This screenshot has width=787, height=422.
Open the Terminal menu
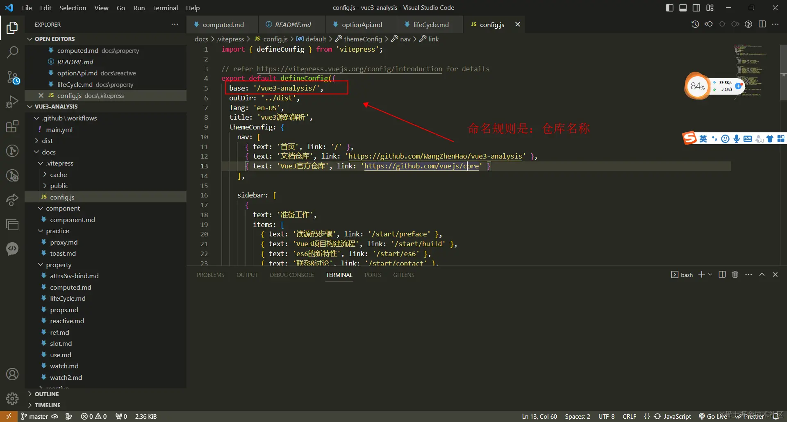point(165,8)
